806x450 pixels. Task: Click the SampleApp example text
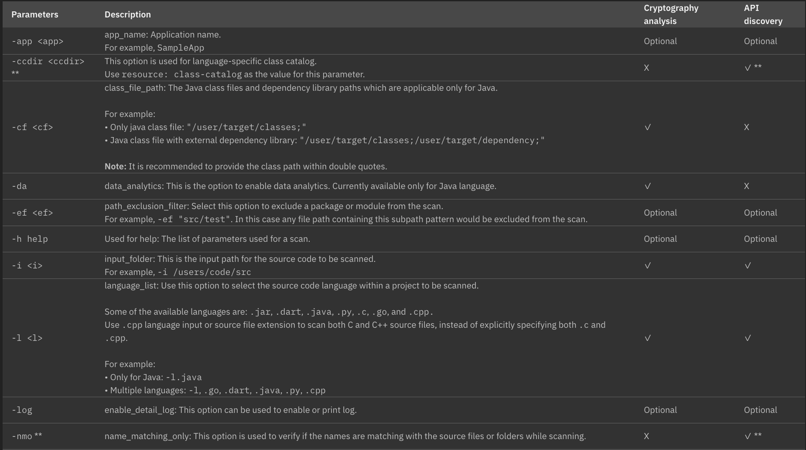point(181,48)
